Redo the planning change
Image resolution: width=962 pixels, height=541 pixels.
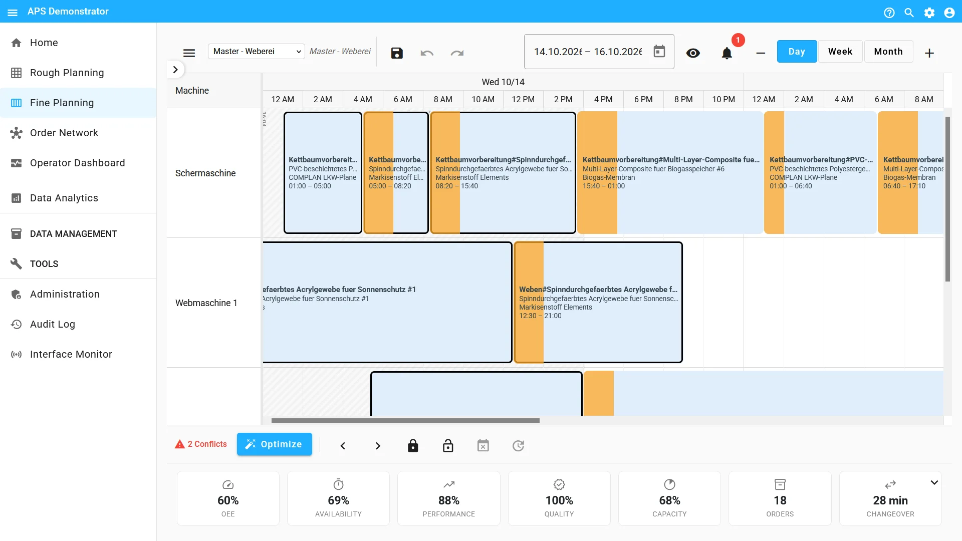(457, 53)
